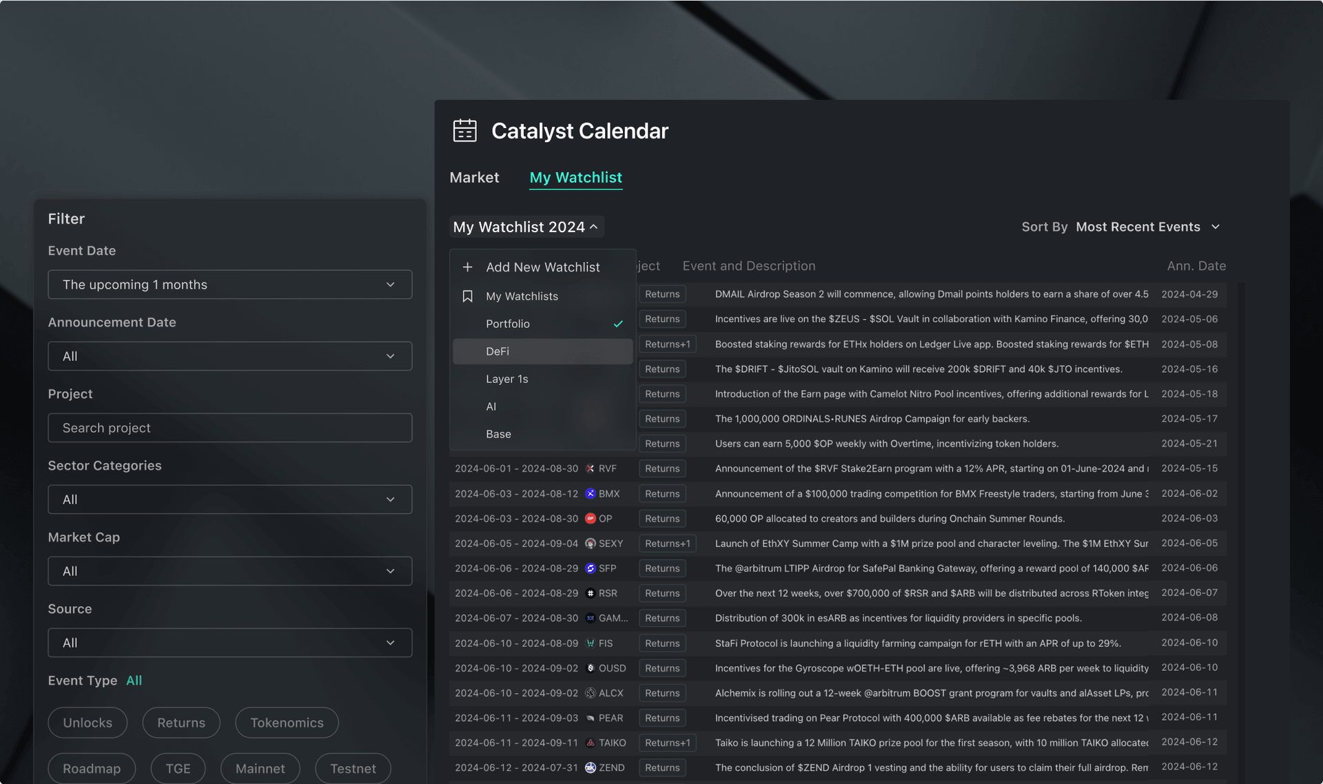Toggle the TGE event type chip

(x=178, y=768)
